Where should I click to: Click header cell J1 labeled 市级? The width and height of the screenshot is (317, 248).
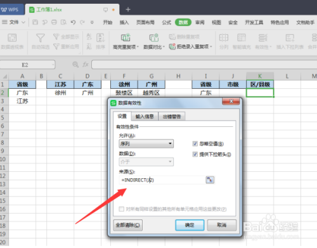click(x=233, y=84)
